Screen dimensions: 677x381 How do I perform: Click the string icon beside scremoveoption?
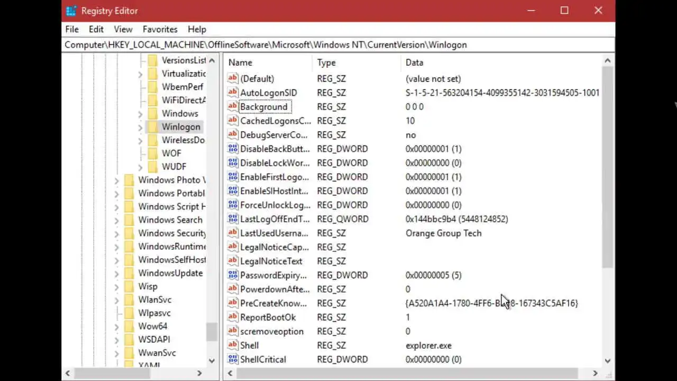pos(233,331)
